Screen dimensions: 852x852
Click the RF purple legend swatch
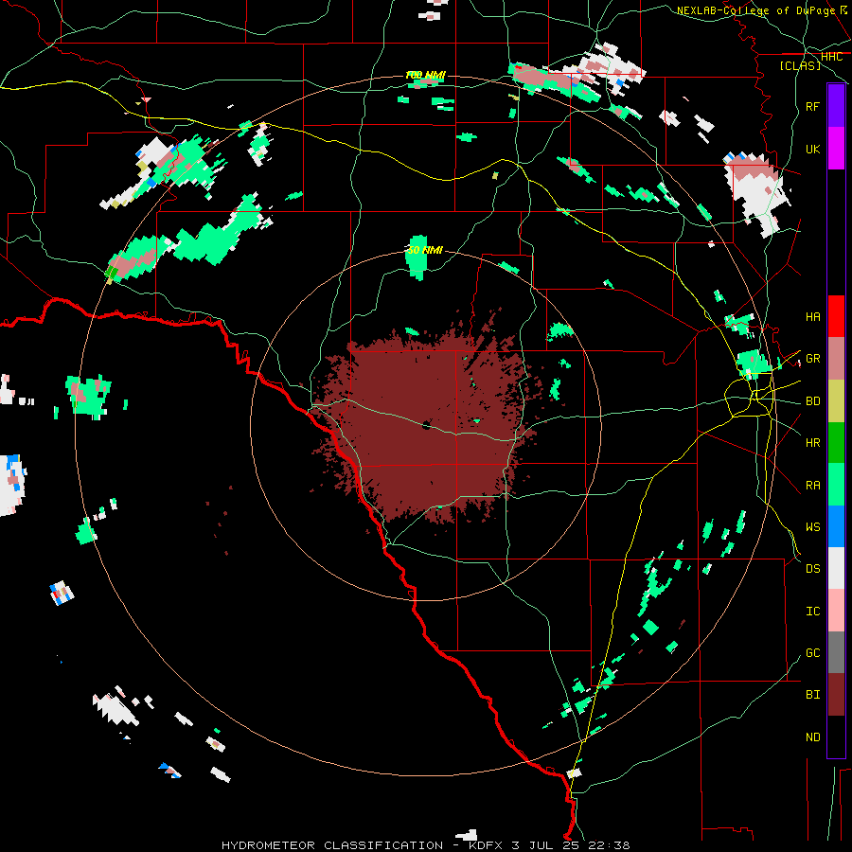coord(836,106)
